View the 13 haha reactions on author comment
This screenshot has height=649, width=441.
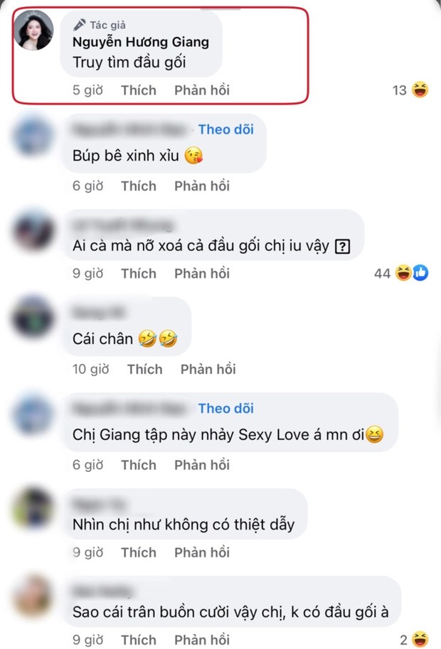410,90
